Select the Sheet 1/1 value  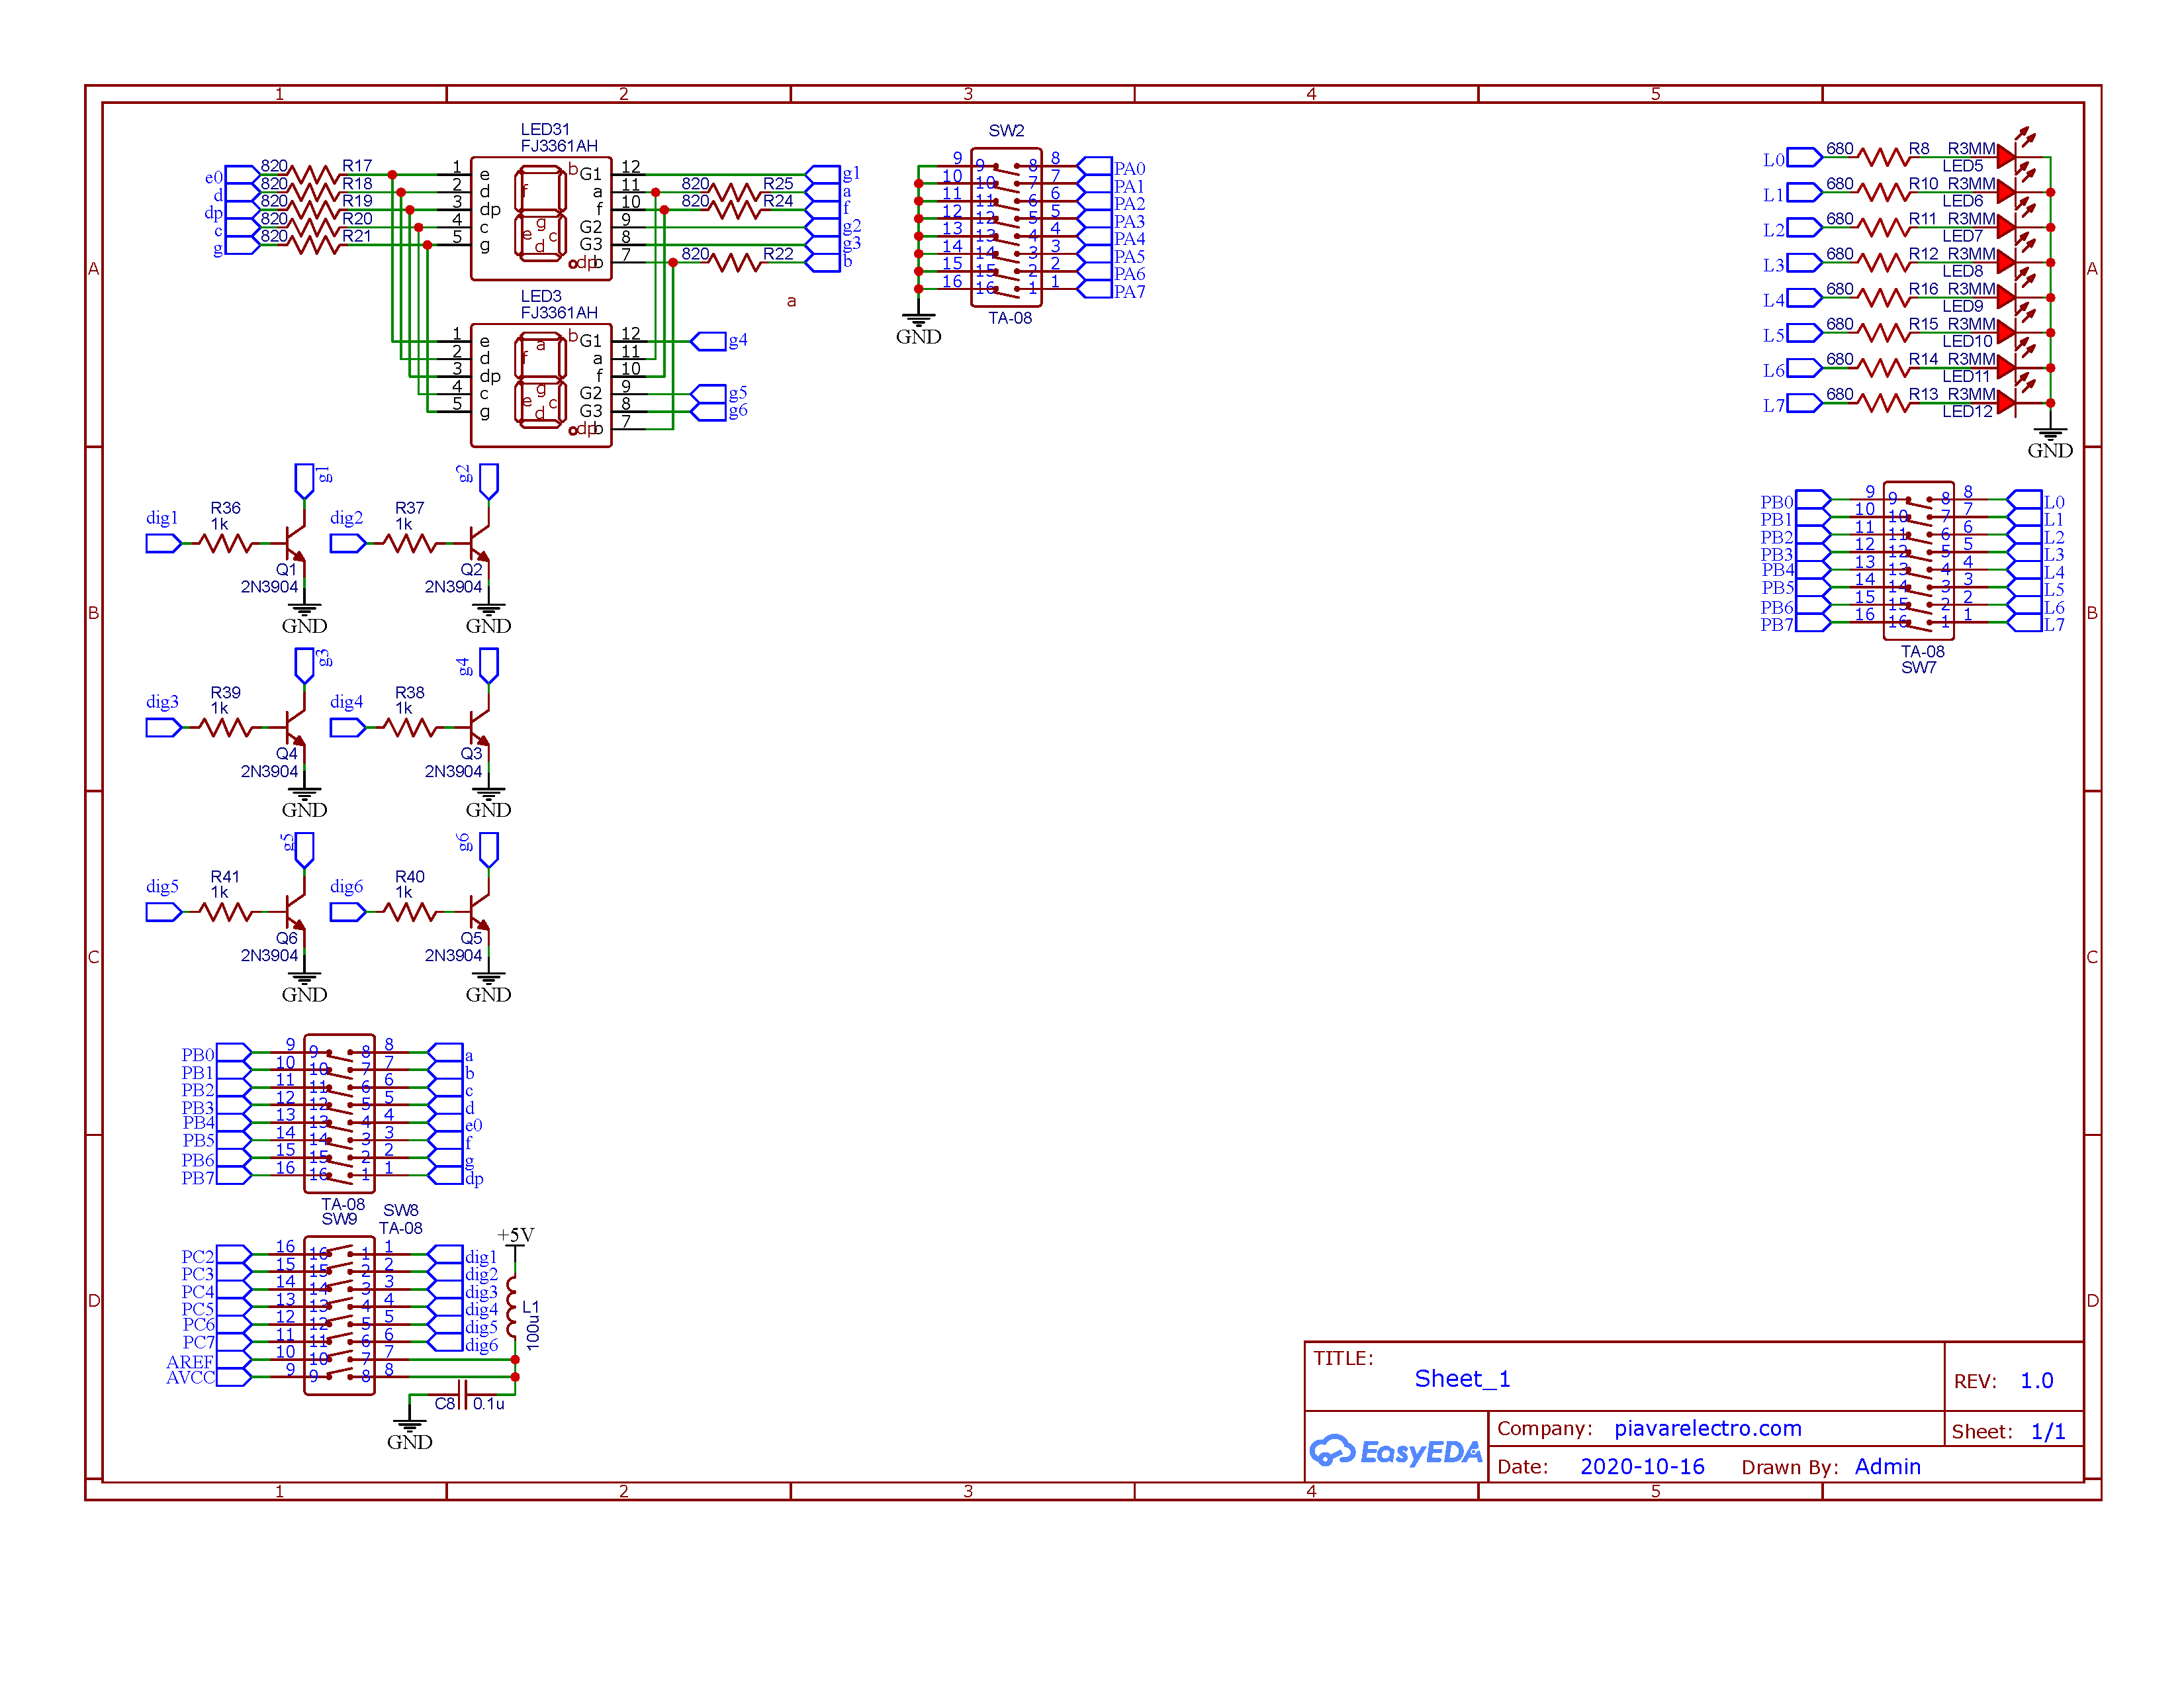[2047, 1431]
